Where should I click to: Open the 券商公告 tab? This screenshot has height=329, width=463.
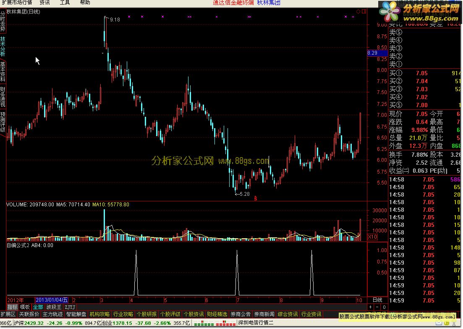(x=241, y=314)
